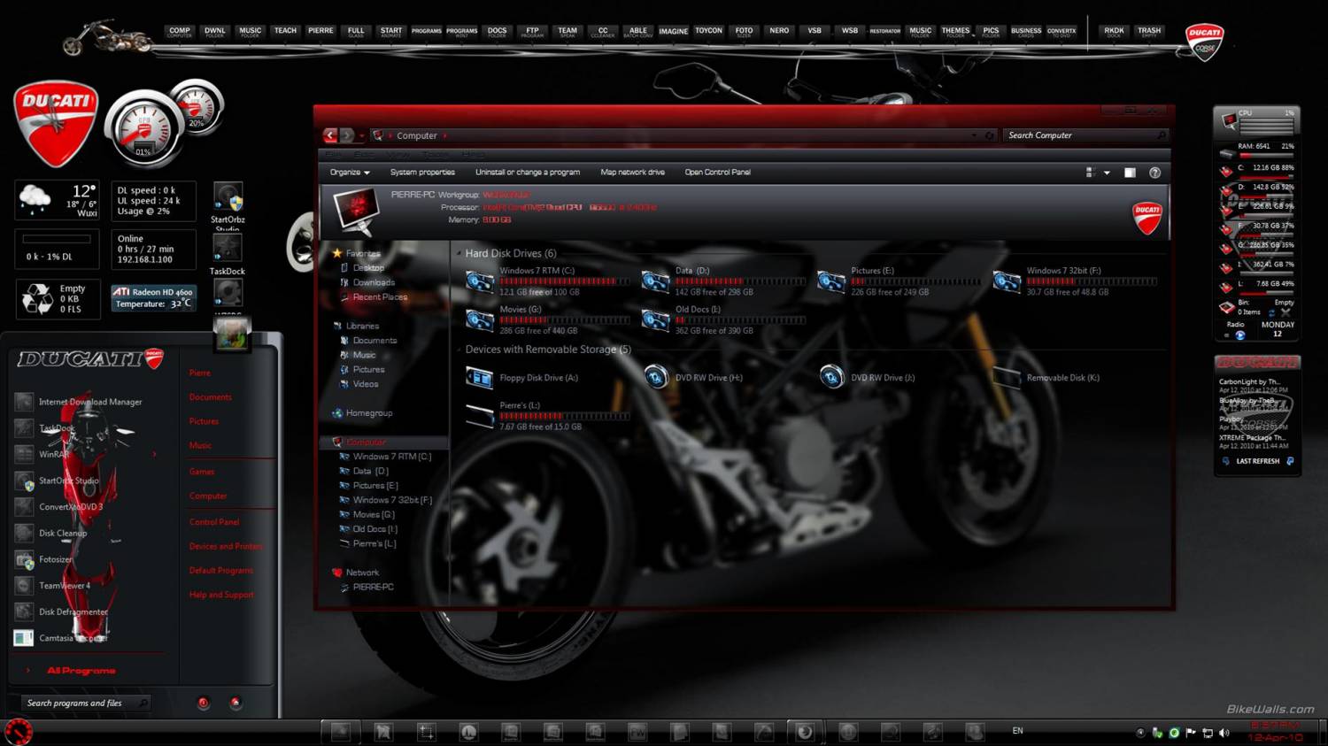The height and width of the screenshot is (746, 1328).
Task: Click the Floppy Disk Drive (A:) icon
Action: click(480, 378)
